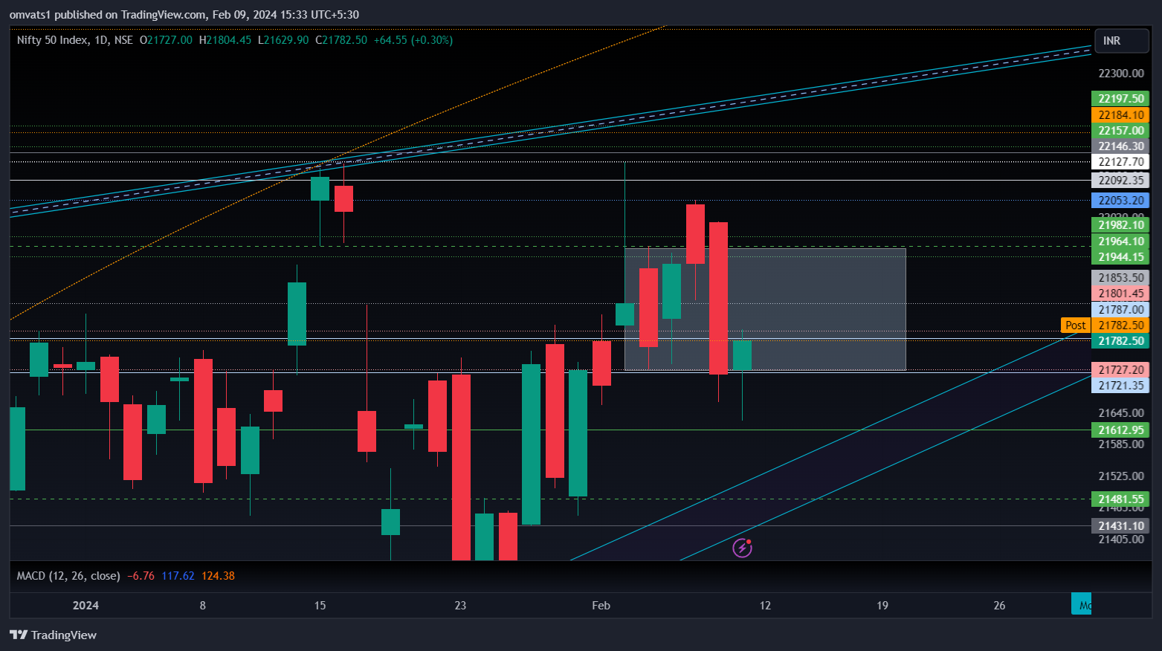Click the Nifty 50 Index symbol title

coord(52,40)
